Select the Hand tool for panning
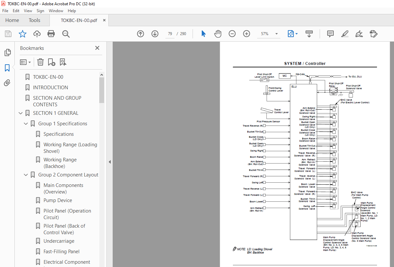This screenshot has height=267, width=394. pos(217,33)
